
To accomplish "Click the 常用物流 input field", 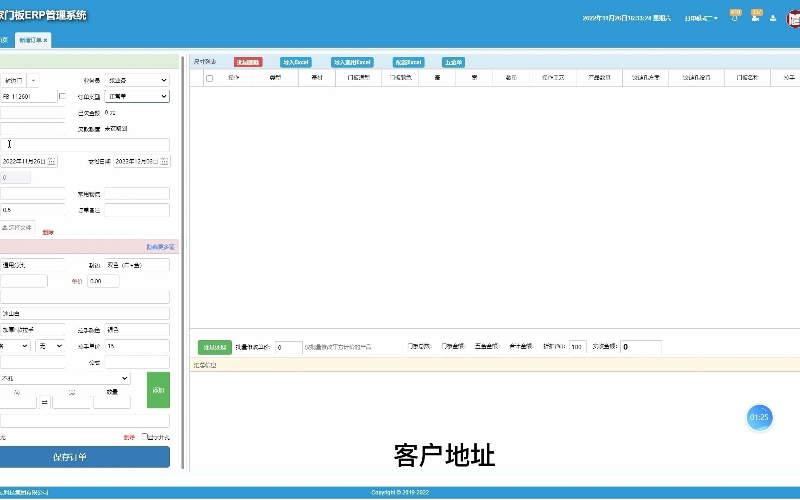I will pyautogui.click(x=137, y=194).
